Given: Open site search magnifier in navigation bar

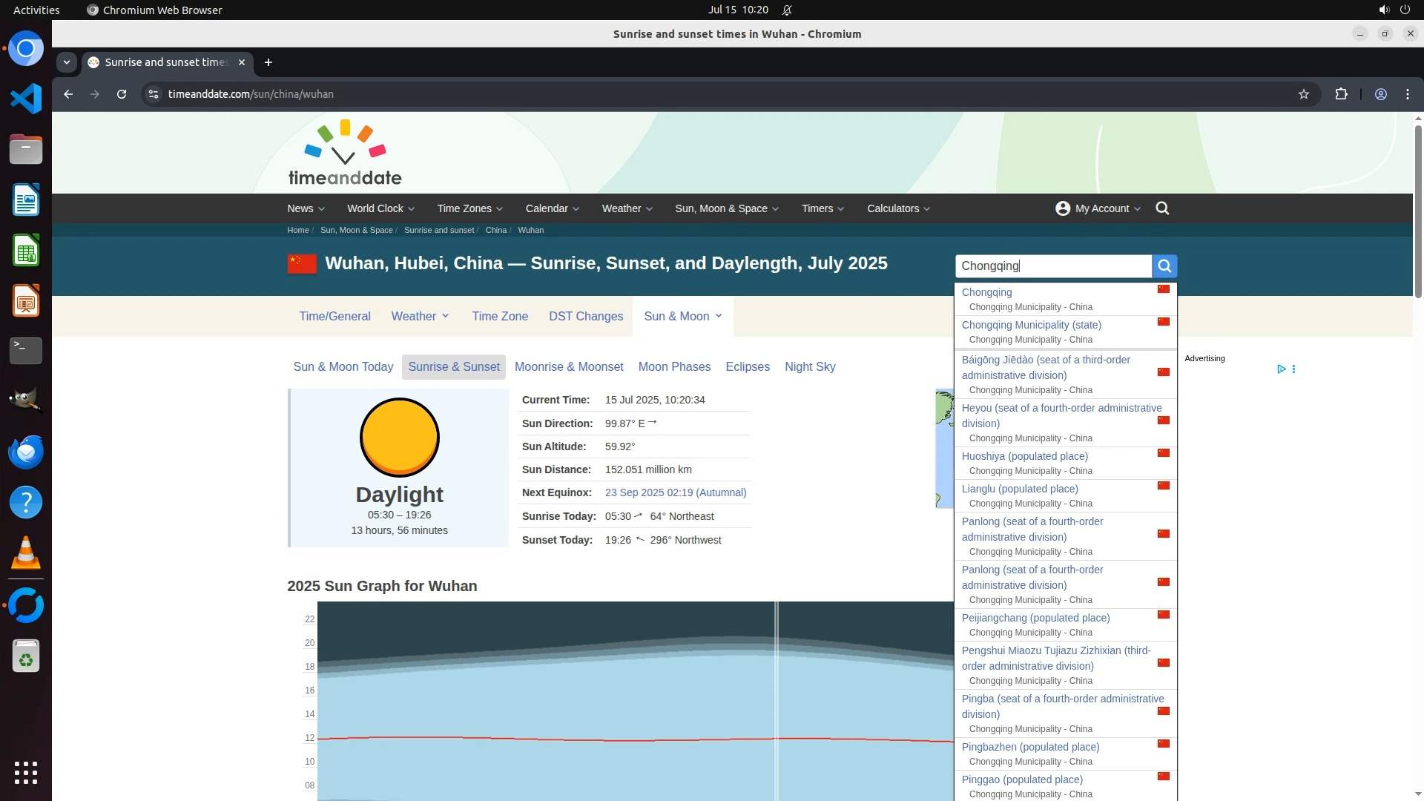Looking at the screenshot, I should click(x=1162, y=208).
